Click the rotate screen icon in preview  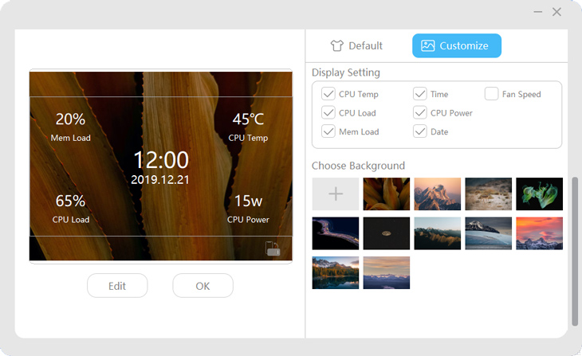pyautogui.click(x=273, y=248)
